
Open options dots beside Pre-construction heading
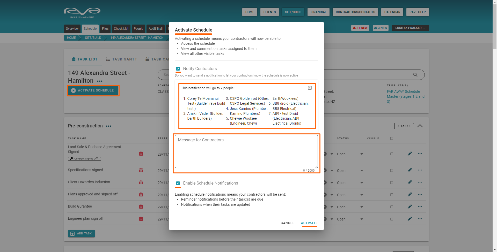point(109,126)
